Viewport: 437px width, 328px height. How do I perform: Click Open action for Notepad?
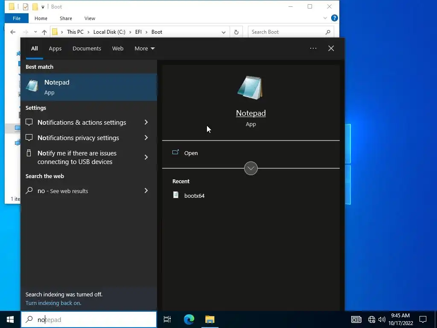[191, 153]
